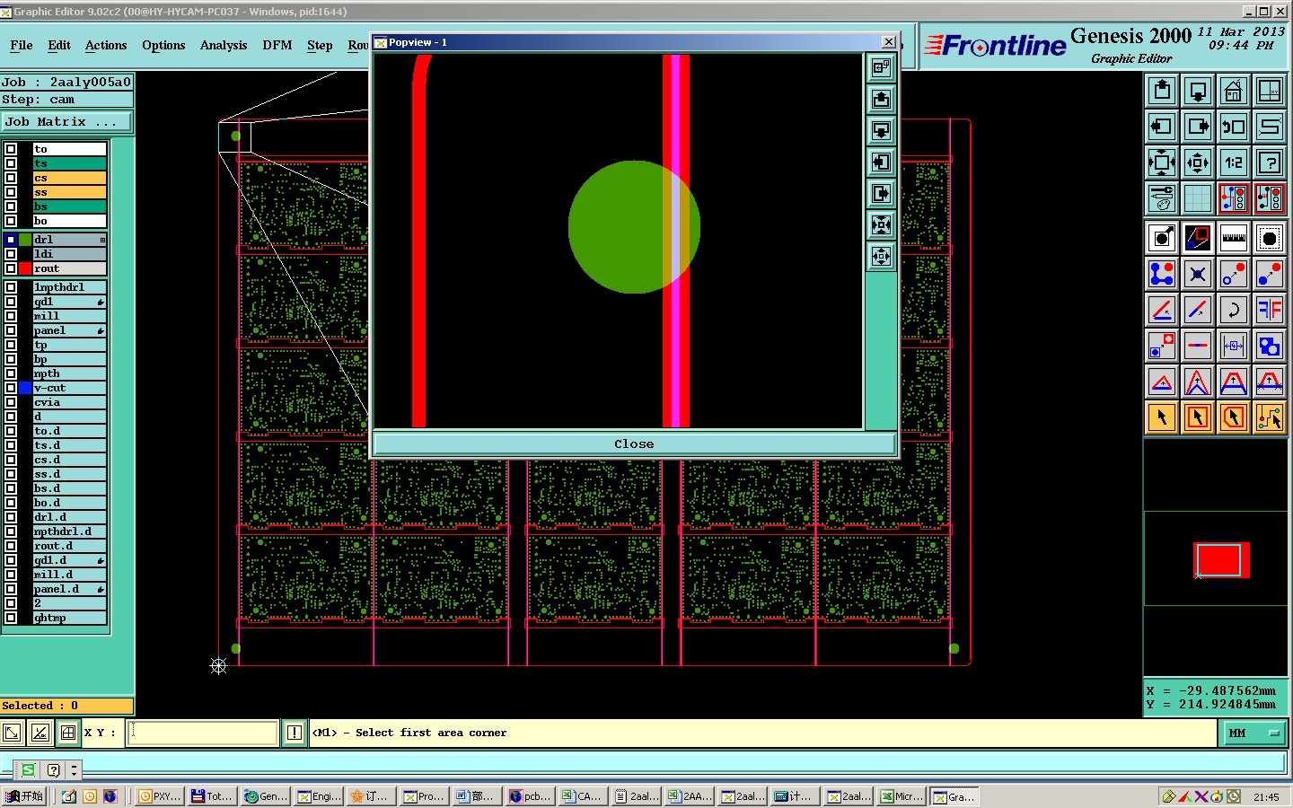Toggle the checkbox for layer 'rout'
This screenshot has width=1293, height=808.
click(x=11, y=268)
